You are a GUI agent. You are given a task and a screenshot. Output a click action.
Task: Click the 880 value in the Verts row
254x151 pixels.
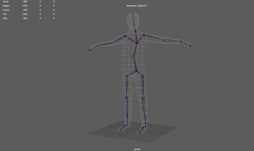point(25,2)
